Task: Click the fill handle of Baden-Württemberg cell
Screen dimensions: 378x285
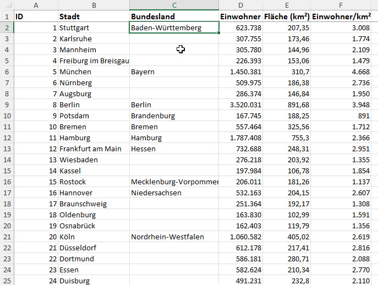Action: (219, 33)
